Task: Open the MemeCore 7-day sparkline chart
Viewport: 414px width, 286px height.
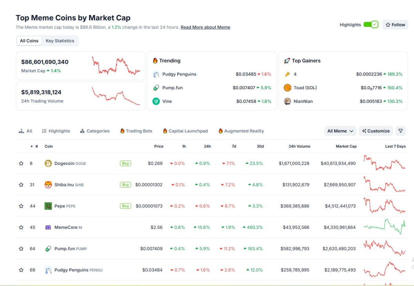Action: point(384,227)
